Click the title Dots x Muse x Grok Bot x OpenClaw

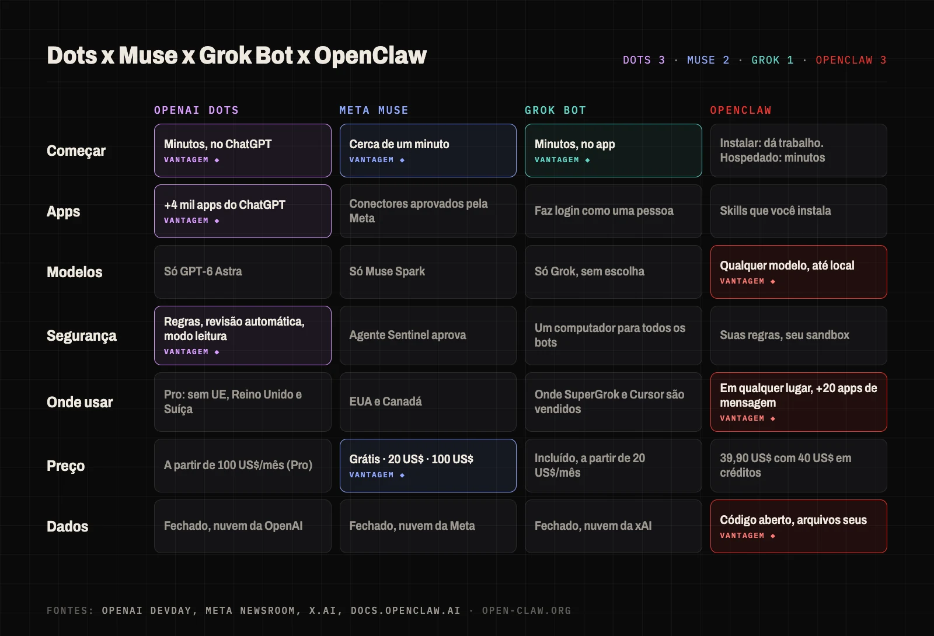coord(236,56)
